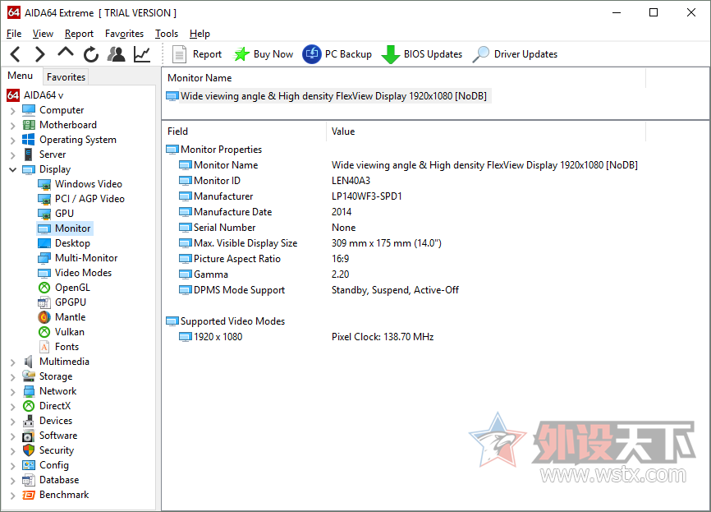Switch to the Menu tab

[21, 76]
